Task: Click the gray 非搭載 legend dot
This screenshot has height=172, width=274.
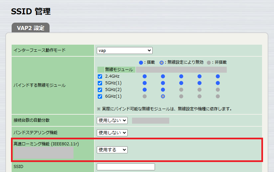Action: point(208,63)
